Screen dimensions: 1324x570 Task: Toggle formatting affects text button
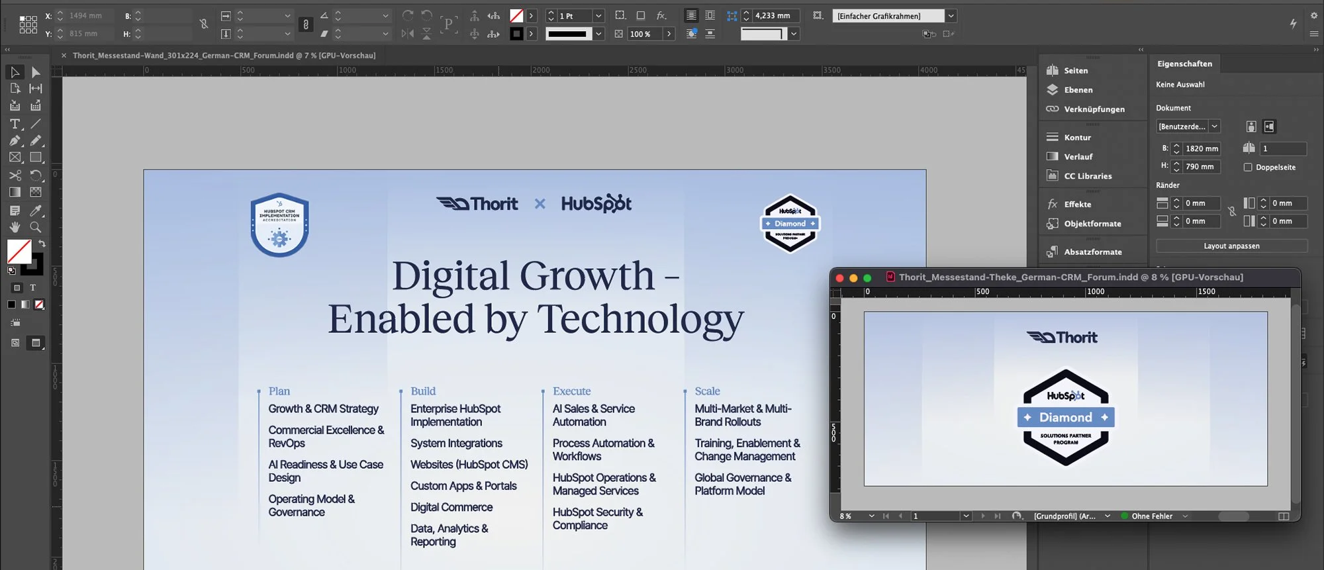(x=32, y=287)
